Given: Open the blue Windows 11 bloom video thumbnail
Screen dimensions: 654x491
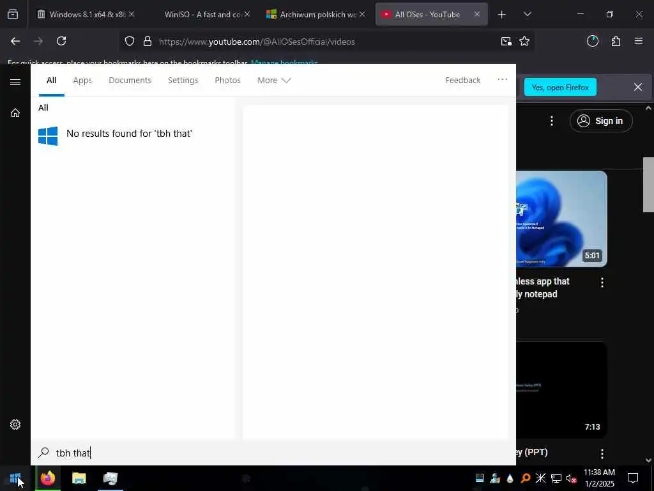Looking at the screenshot, I should 561,219.
